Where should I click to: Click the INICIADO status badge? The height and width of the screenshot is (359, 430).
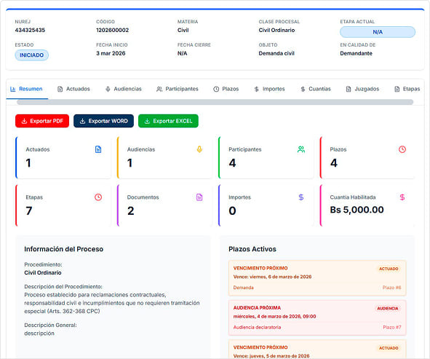pos(32,55)
